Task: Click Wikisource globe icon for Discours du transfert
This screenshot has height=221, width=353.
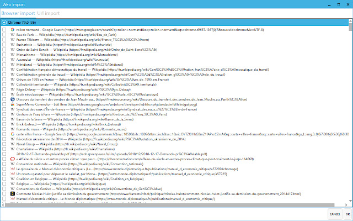Action: click(13, 99)
